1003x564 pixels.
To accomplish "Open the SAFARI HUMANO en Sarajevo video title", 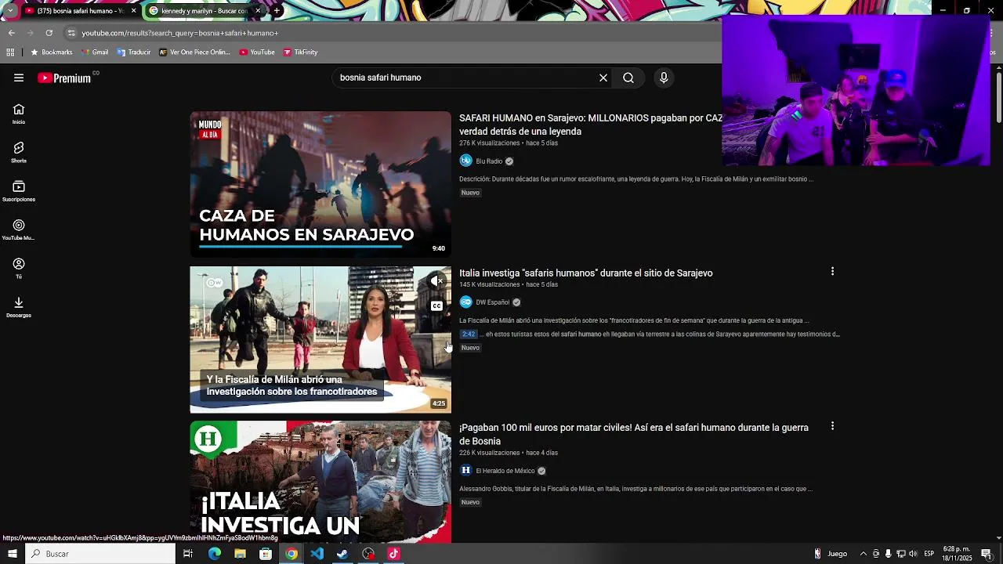I will click(x=591, y=125).
